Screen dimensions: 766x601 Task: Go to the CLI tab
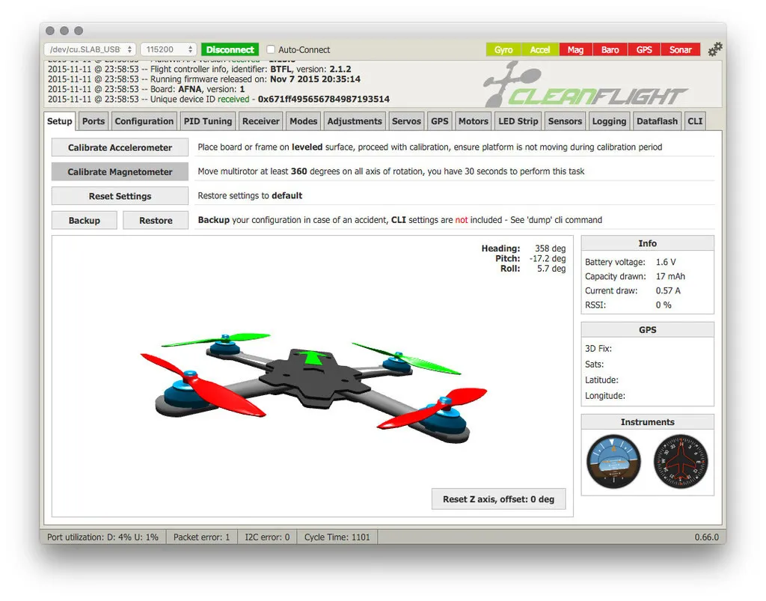tap(695, 121)
